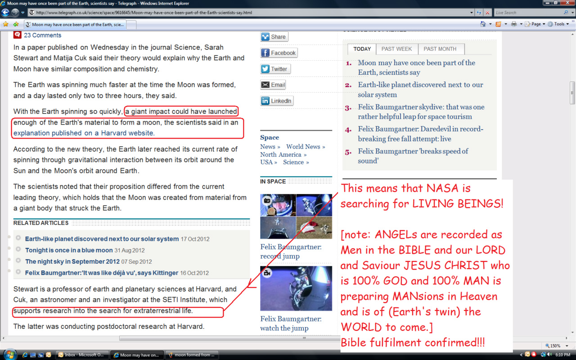The height and width of the screenshot is (360, 576).
Task: Click the RSS feeds icon in the toolbar
Action: pyautogui.click(x=498, y=24)
